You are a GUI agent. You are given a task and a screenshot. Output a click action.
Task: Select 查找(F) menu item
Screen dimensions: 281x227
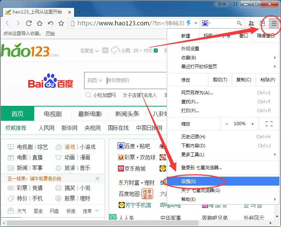click(223, 102)
